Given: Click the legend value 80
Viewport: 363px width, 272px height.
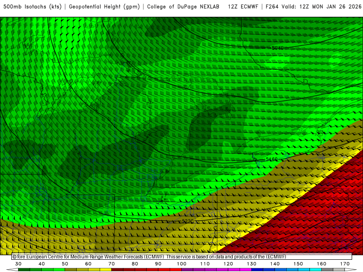Looking at the screenshot, I should coord(135,264).
